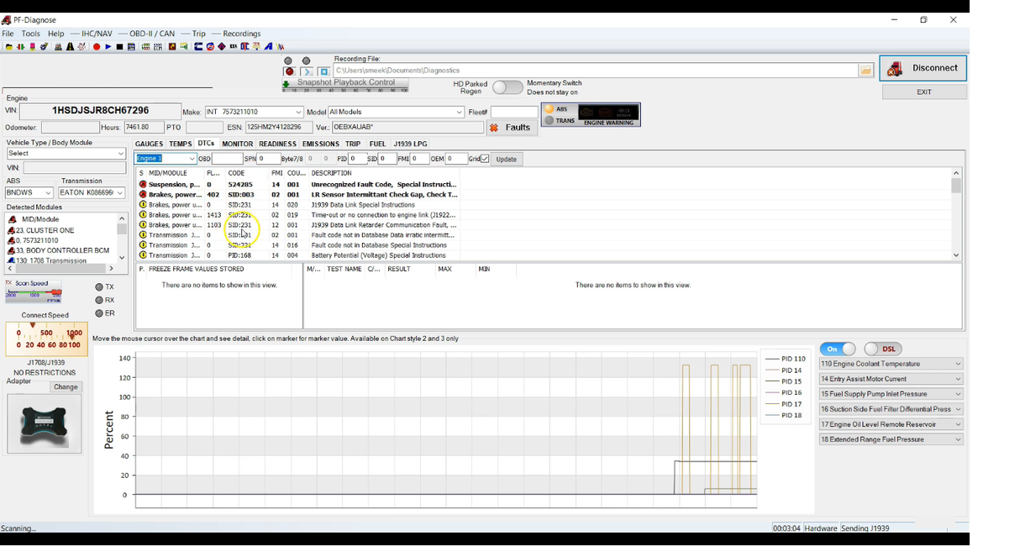
Task: Click the open folder toolbar icon
Action: point(8,47)
